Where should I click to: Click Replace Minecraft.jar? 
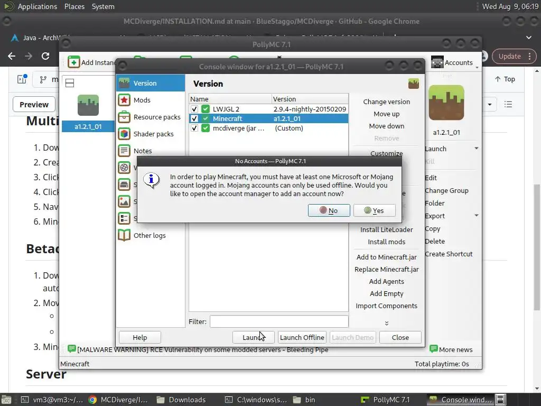tap(386, 269)
